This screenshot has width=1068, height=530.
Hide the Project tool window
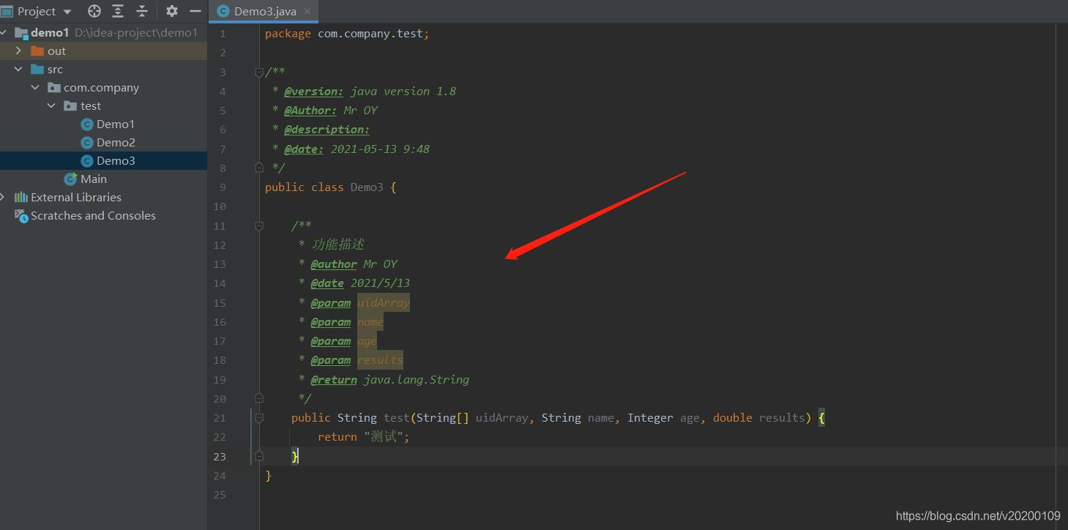(195, 11)
